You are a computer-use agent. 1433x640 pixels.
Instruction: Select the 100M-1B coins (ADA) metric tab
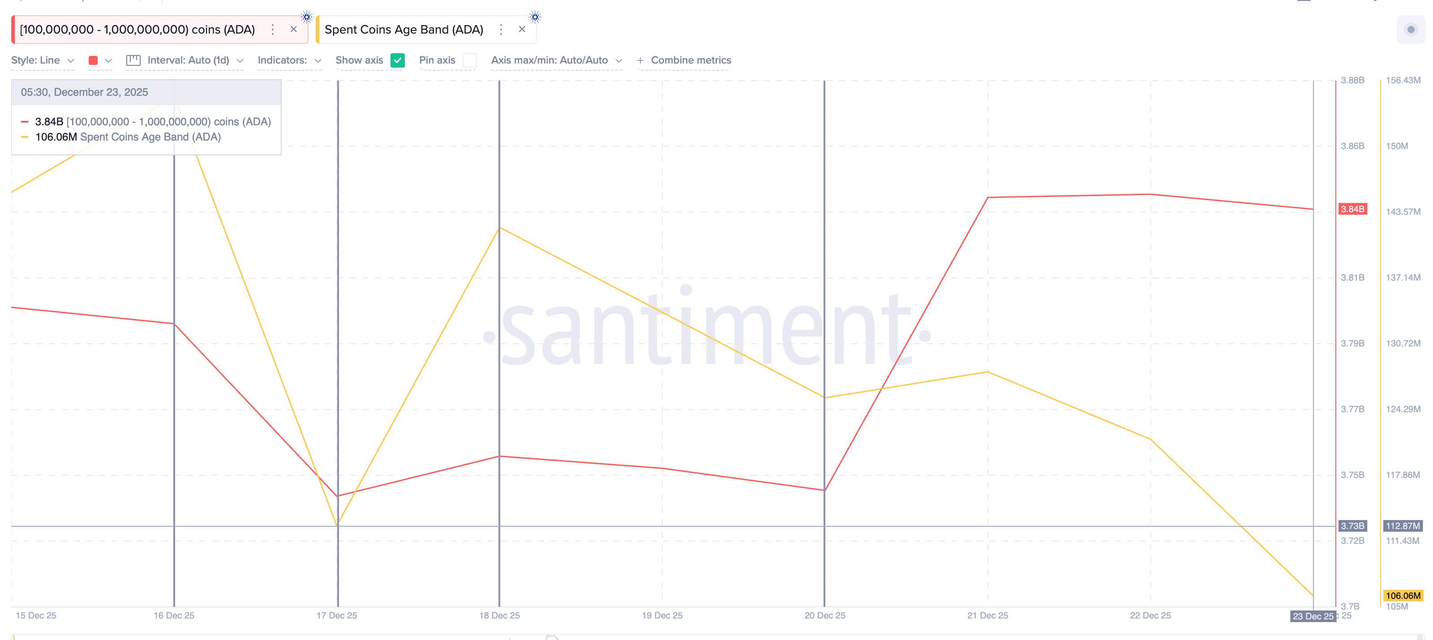point(137,30)
